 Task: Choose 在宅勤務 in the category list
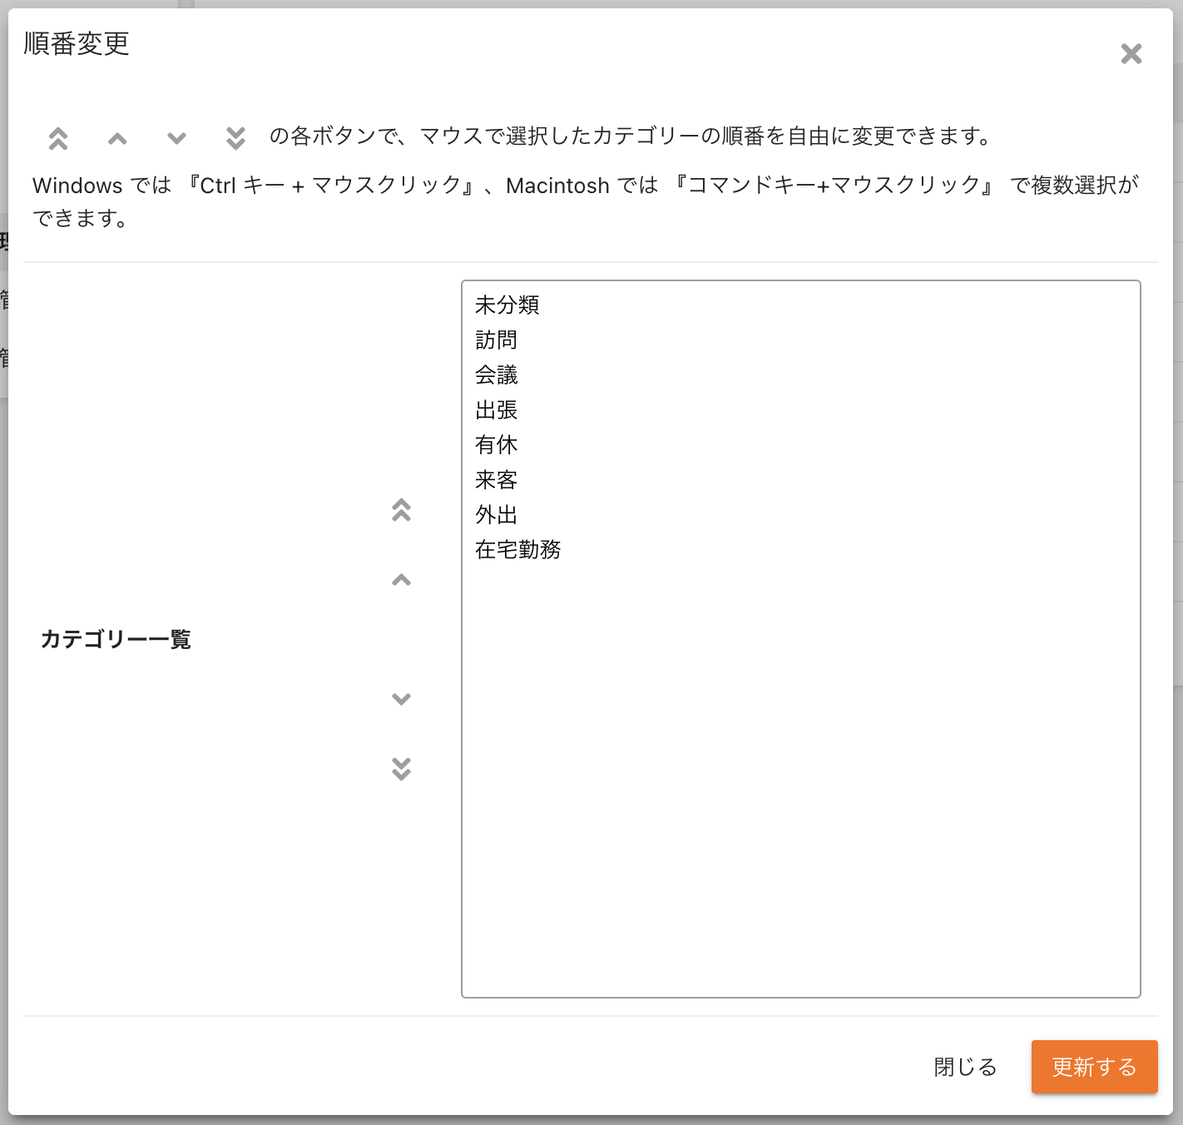pos(517,550)
